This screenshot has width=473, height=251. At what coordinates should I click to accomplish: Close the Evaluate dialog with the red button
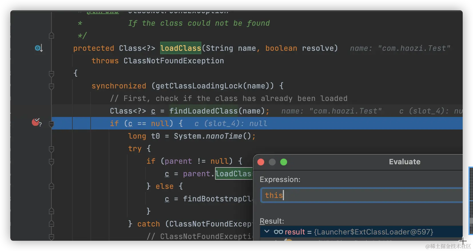pos(261,162)
